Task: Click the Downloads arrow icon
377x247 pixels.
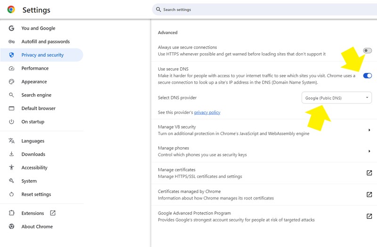Action: (12, 154)
